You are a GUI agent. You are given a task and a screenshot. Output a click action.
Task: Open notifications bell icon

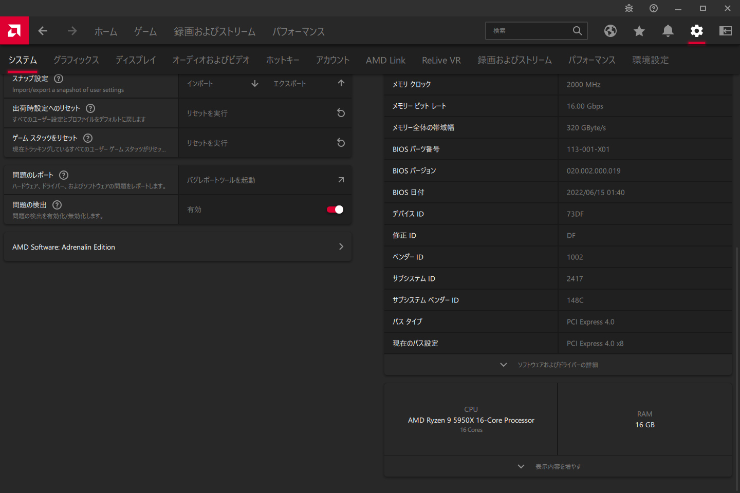click(668, 31)
